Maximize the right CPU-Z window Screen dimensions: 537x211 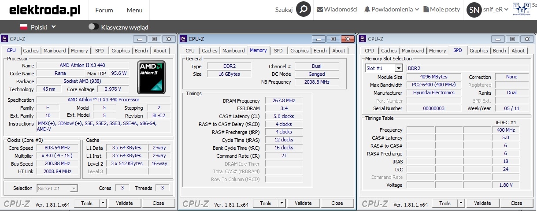point(512,39)
